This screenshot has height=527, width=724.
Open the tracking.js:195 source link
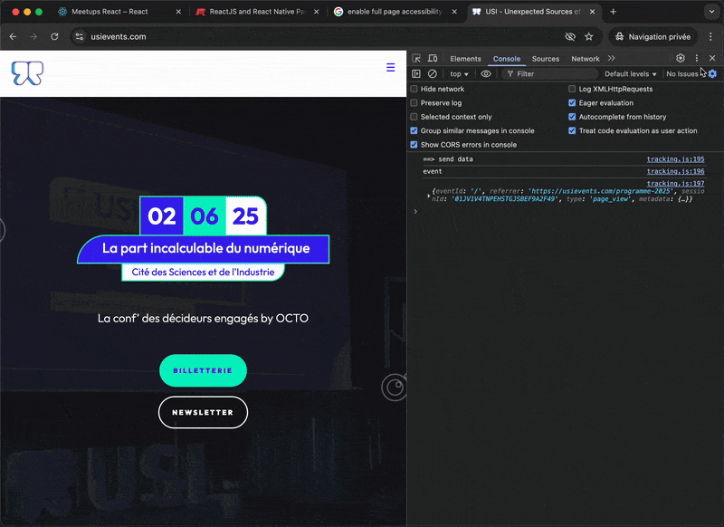[675, 158]
